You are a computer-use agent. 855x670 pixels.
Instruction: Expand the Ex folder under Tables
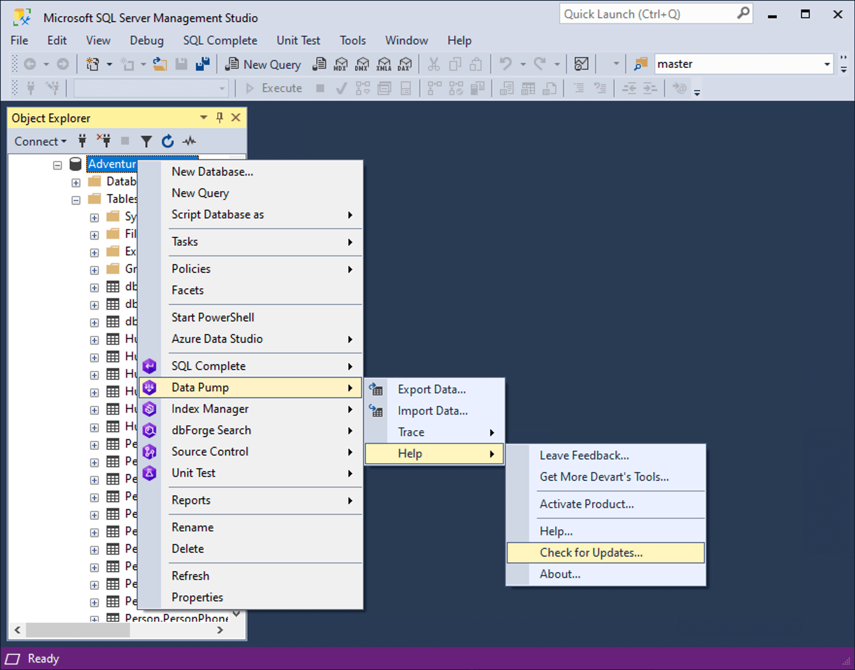coord(94,253)
